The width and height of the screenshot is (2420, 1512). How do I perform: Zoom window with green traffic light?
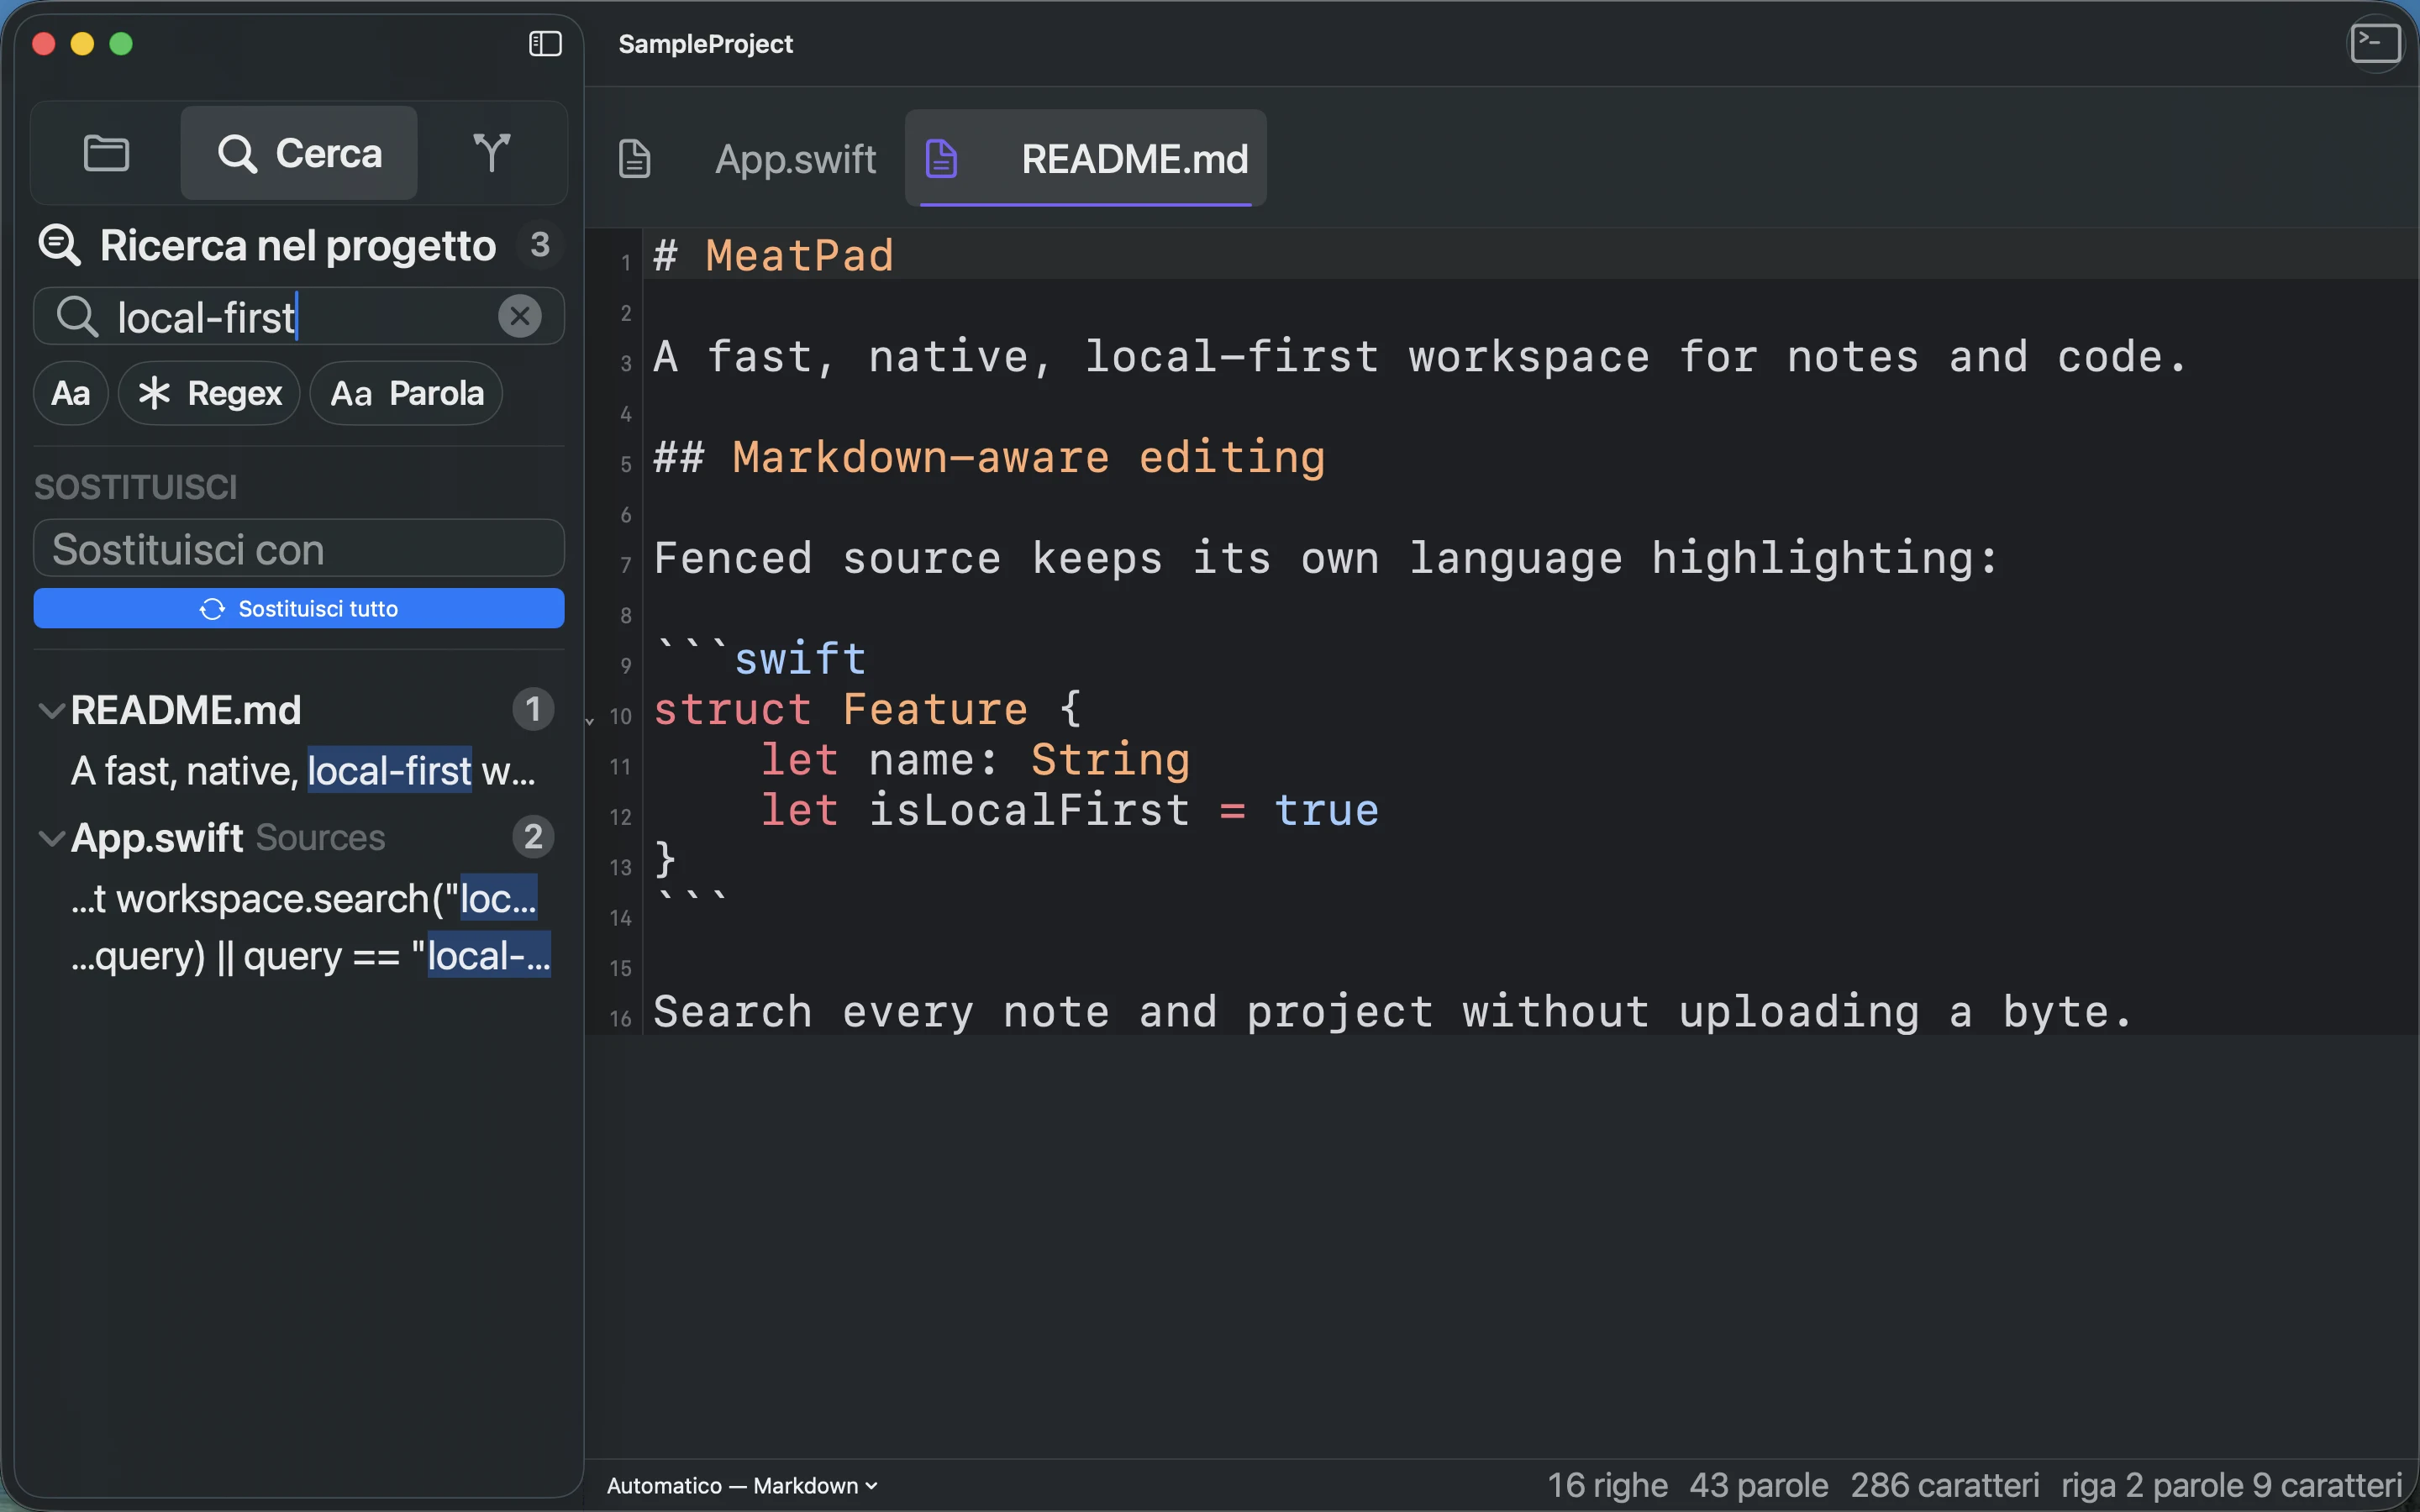click(x=121, y=44)
